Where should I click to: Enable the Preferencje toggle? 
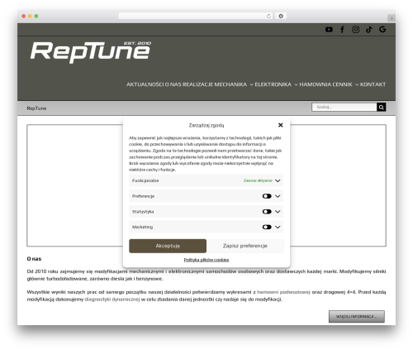tap(267, 196)
